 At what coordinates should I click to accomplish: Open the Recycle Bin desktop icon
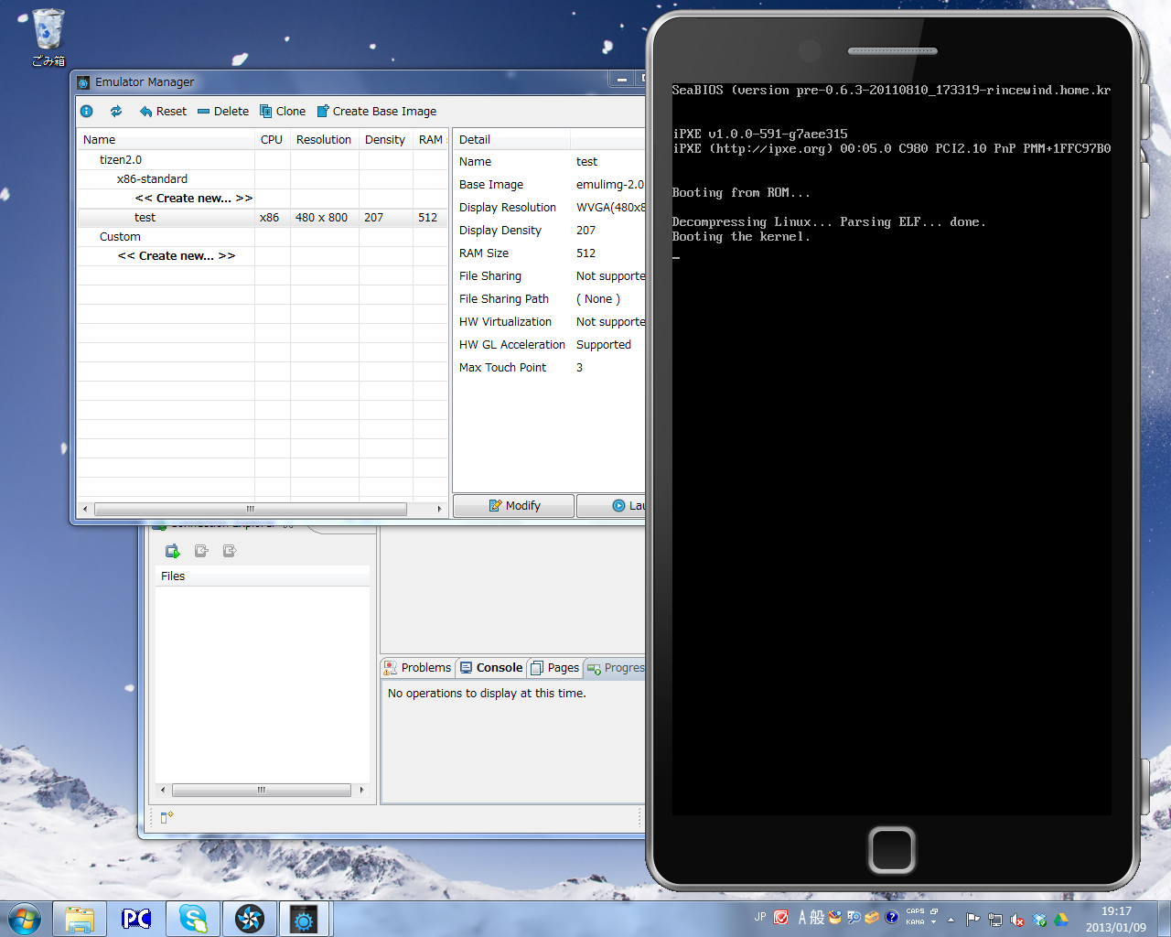click(x=48, y=38)
